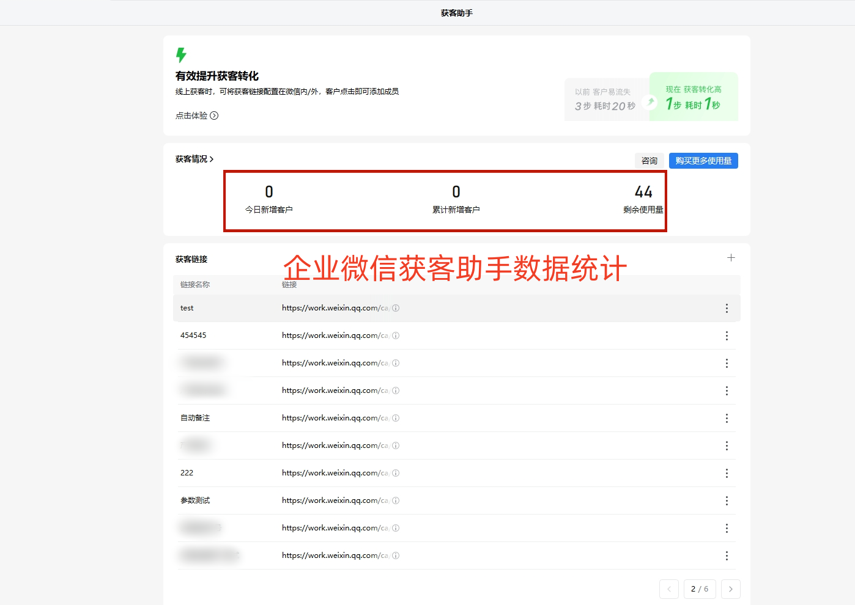Expand the 获客情况 section
The width and height of the screenshot is (855, 605).
194,159
